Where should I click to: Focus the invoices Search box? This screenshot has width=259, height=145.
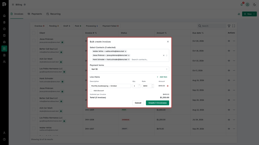[212, 26]
